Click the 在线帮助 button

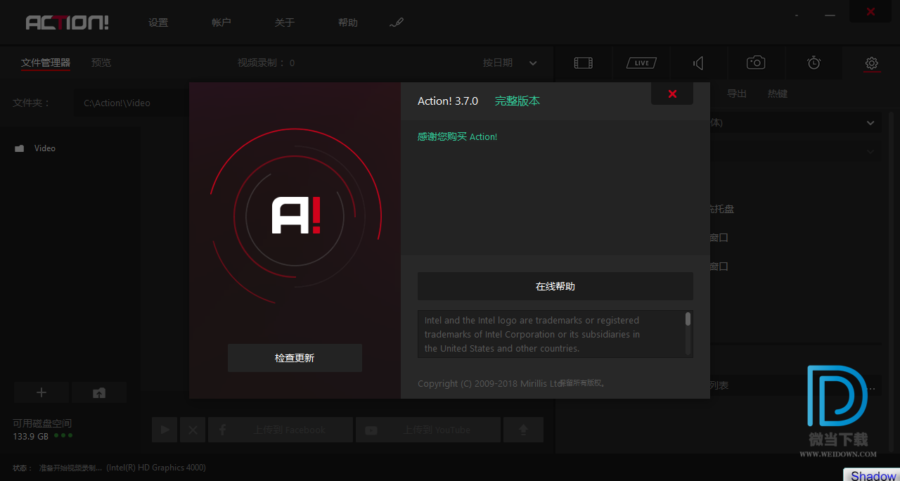coord(555,286)
